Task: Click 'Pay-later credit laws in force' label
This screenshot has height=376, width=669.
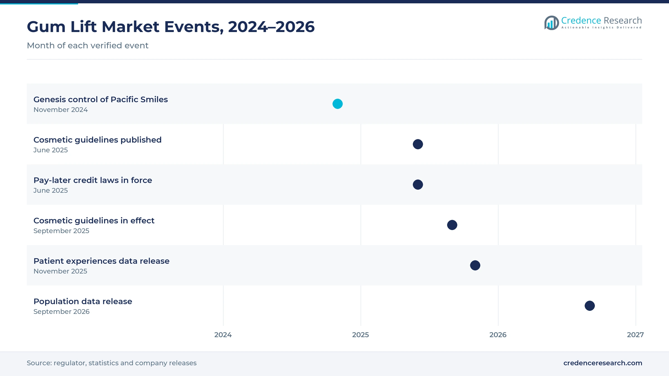Action: (93, 180)
